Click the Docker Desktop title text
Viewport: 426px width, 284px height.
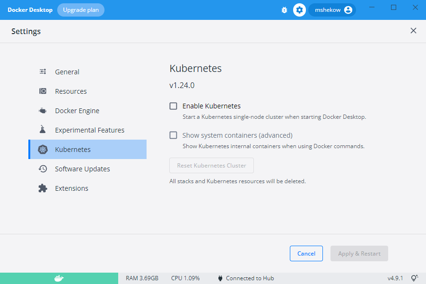click(x=30, y=10)
